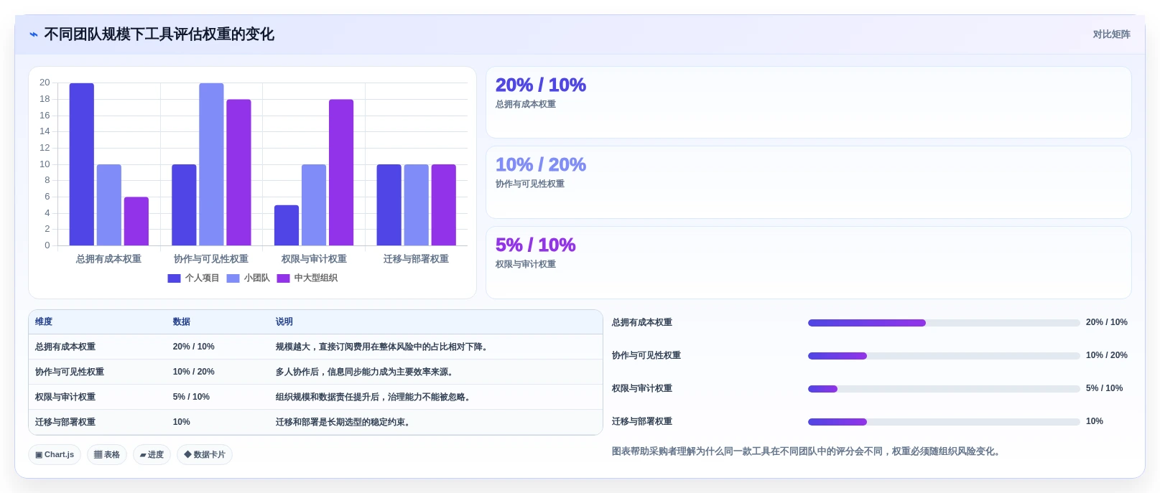This screenshot has height=493, width=1160.
Task: Click the 权限与审计权重 x-axis label
Action: point(314,259)
